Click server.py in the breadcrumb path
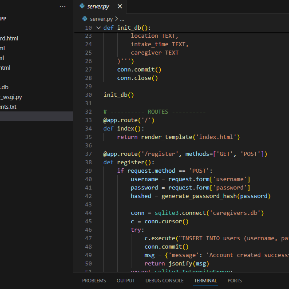Viewport: 289px width, 289px height. [x=101, y=19]
